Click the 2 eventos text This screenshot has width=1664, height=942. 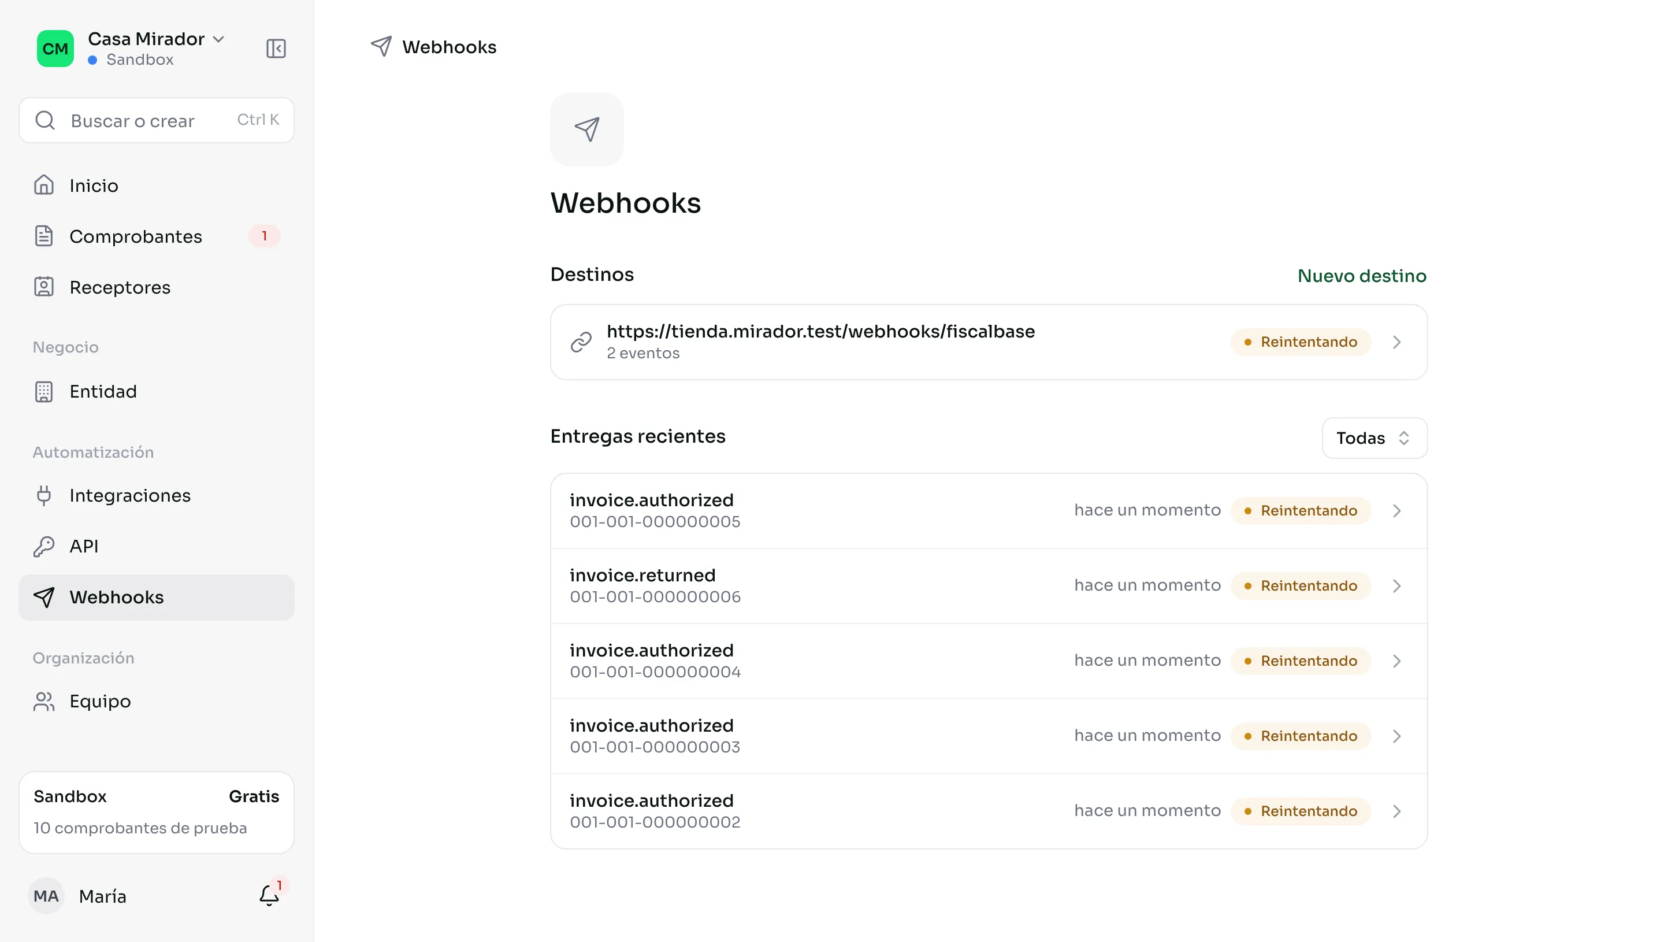coord(643,353)
